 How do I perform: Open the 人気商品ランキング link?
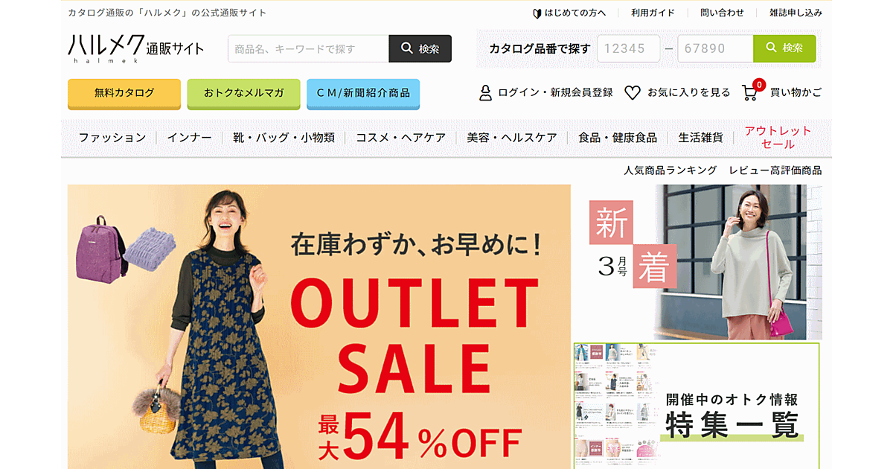pyautogui.click(x=670, y=170)
